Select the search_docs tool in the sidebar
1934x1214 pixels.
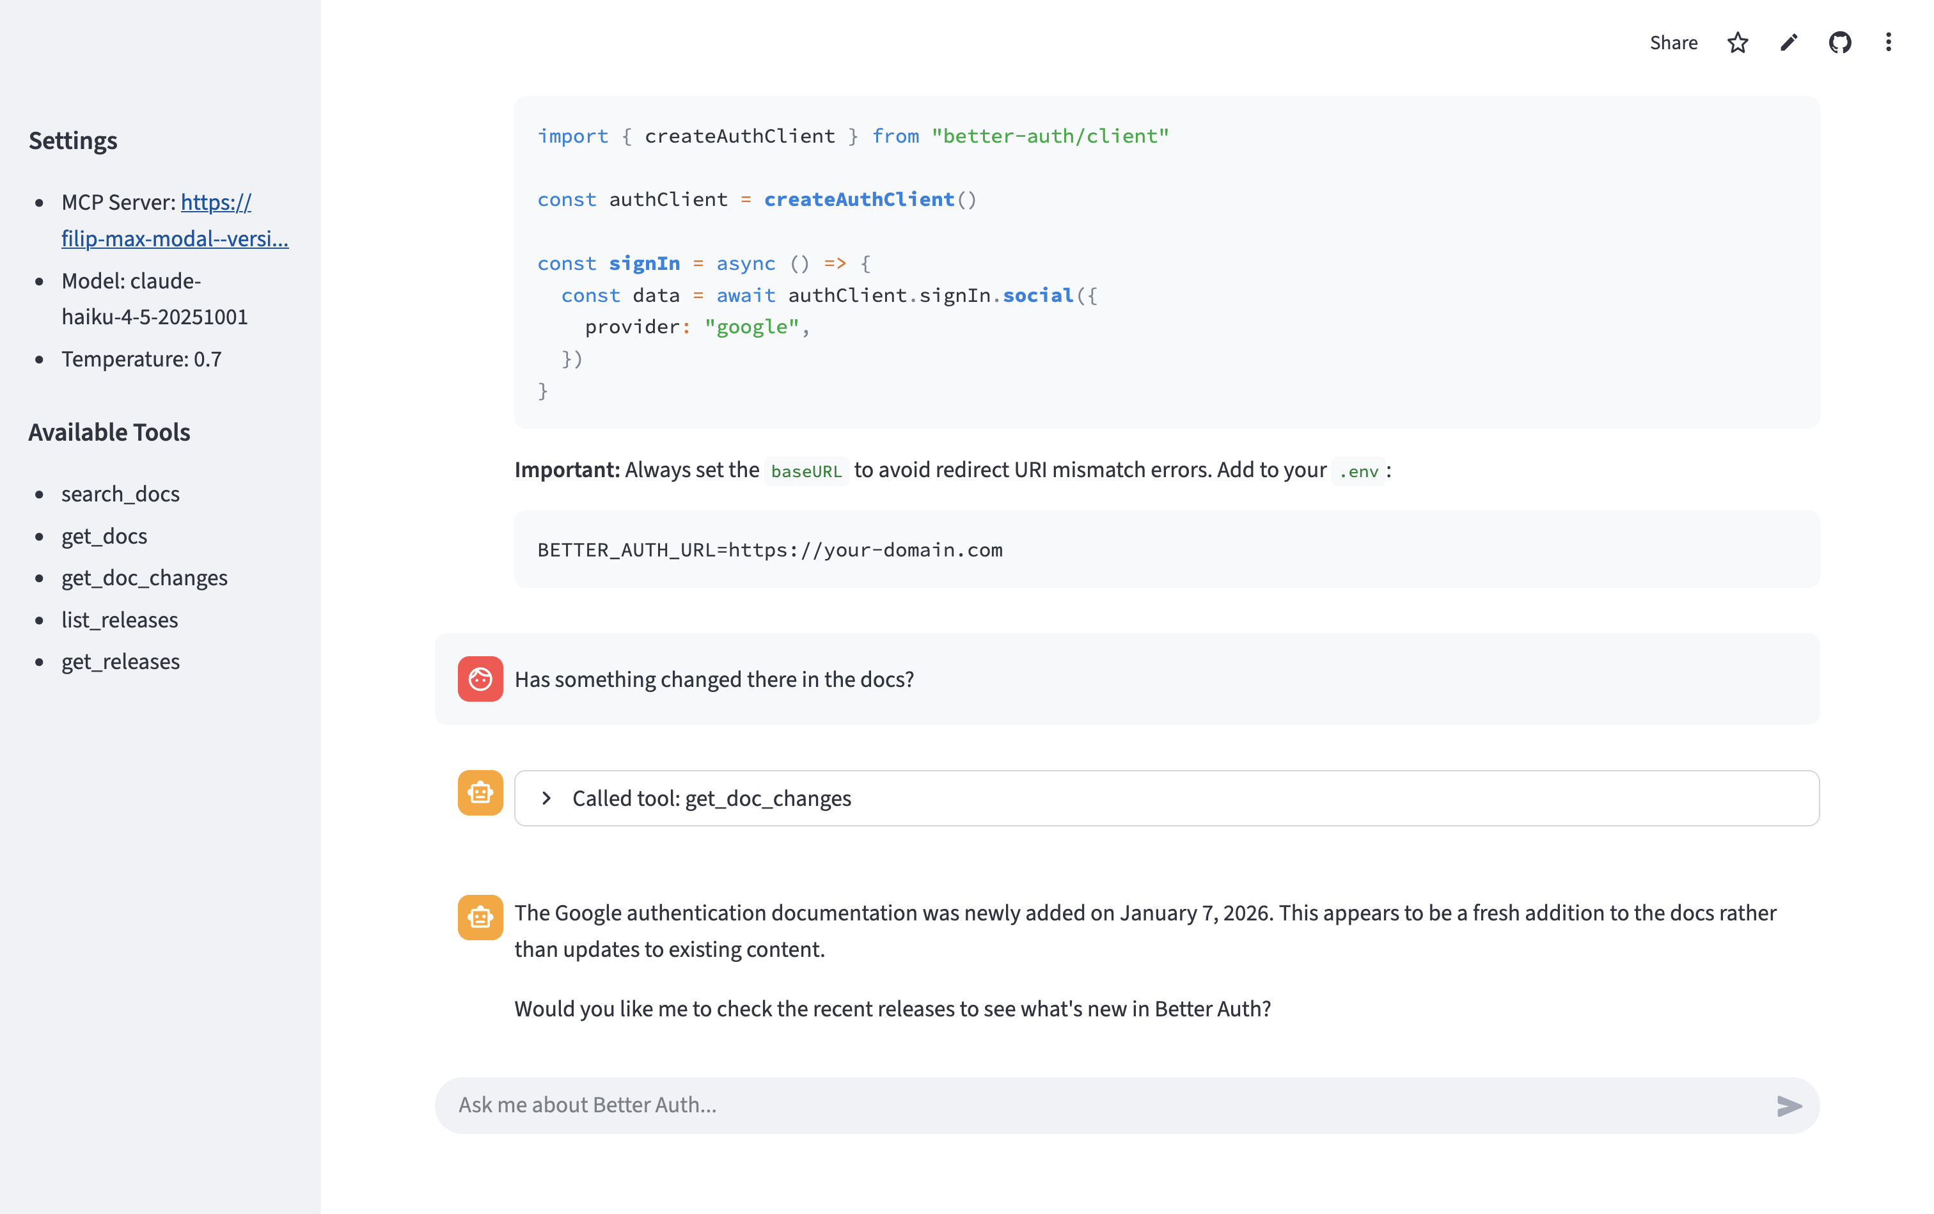120,494
